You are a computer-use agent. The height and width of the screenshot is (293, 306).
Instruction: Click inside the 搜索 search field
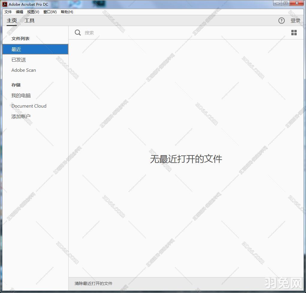pyautogui.click(x=105, y=33)
